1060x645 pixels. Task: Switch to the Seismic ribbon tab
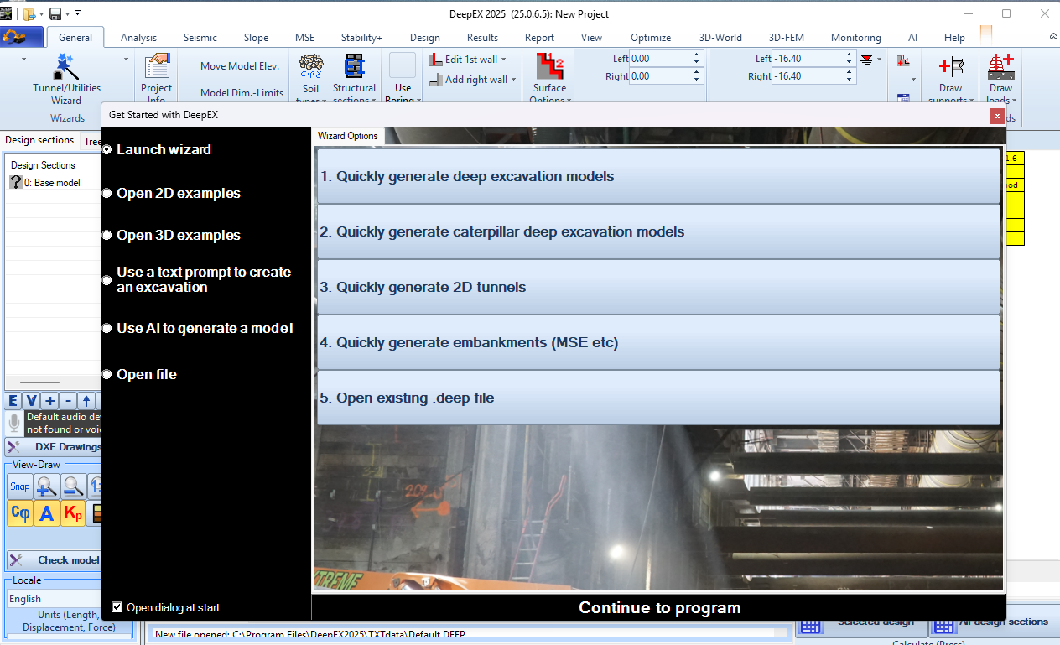click(200, 38)
